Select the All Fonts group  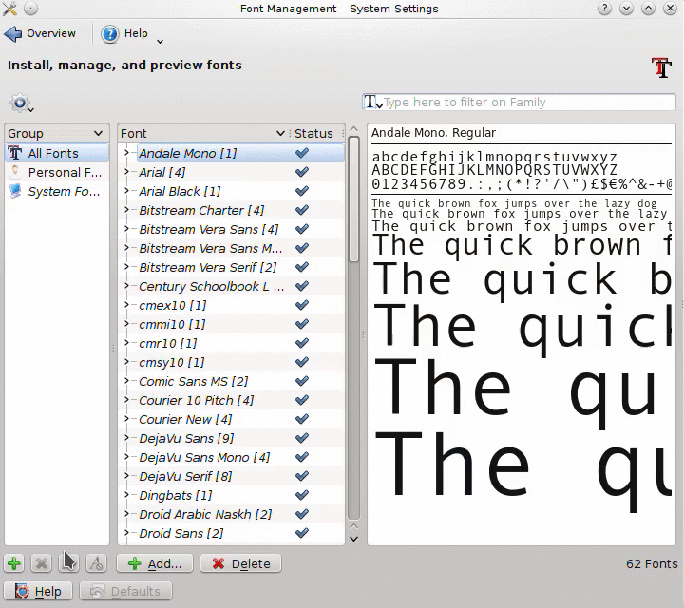click(57, 153)
